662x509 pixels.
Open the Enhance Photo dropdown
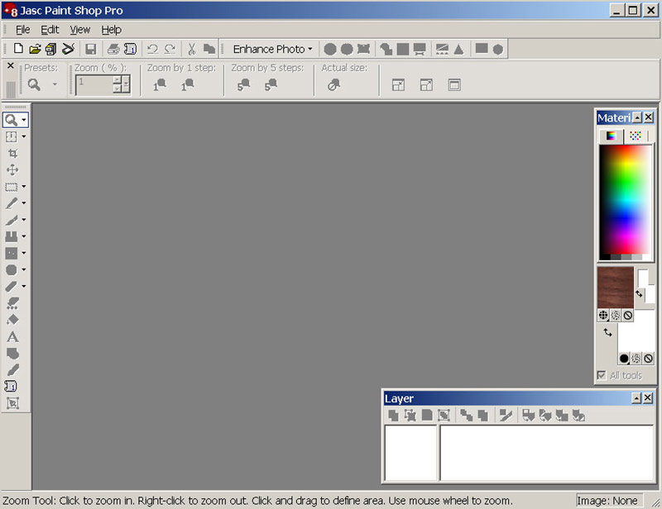pyautogui.click(x=272, y=50)
